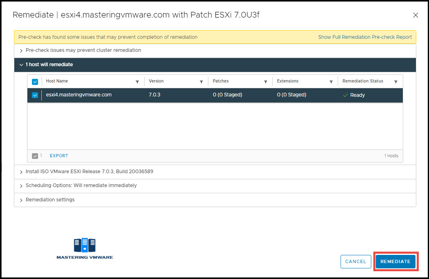Screen dimensions: 429x279
Task: Uncheck the esxi4.masteringvmware.com host checkbox
Action: [x=35, y=95]
